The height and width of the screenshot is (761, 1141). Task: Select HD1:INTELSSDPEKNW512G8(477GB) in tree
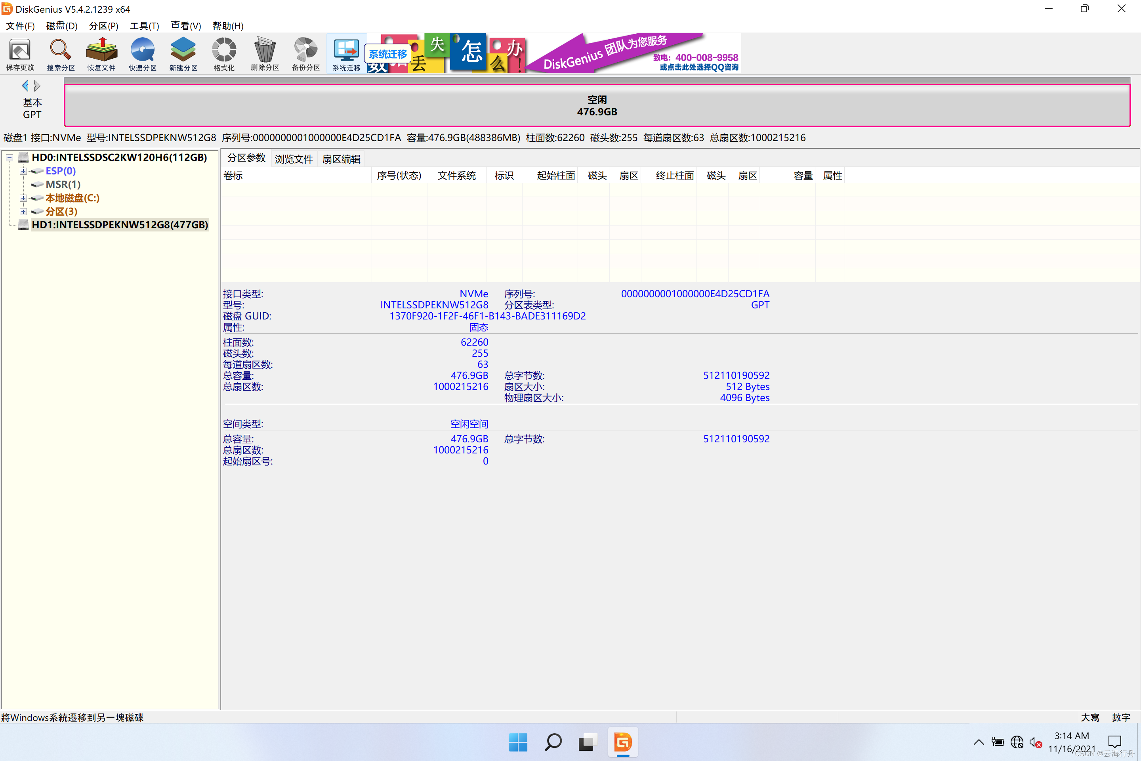pyautogui.click(x=120, y=225)
